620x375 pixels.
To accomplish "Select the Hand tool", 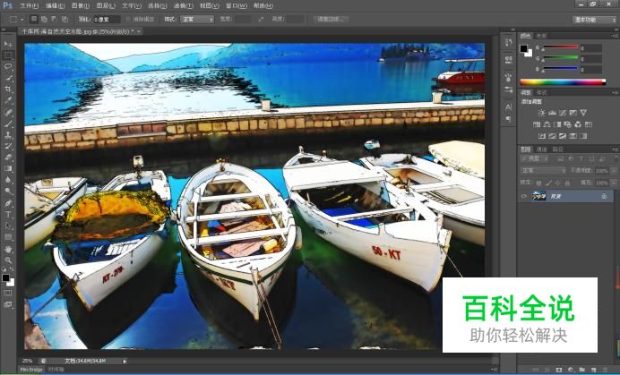I will 8,250.
